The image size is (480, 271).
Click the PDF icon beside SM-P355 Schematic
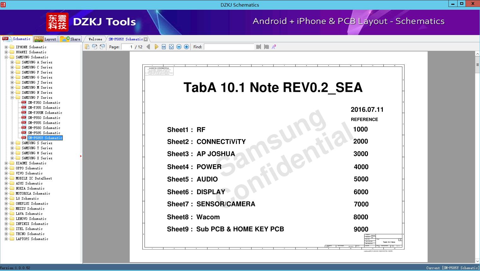(24, 108)
